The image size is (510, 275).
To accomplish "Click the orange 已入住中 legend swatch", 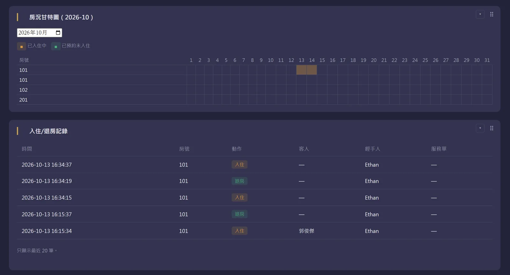I will pos(21,46).
